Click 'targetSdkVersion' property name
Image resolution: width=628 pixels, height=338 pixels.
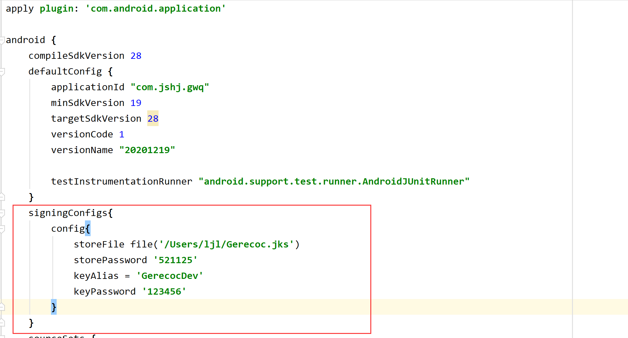click(96, 119)
